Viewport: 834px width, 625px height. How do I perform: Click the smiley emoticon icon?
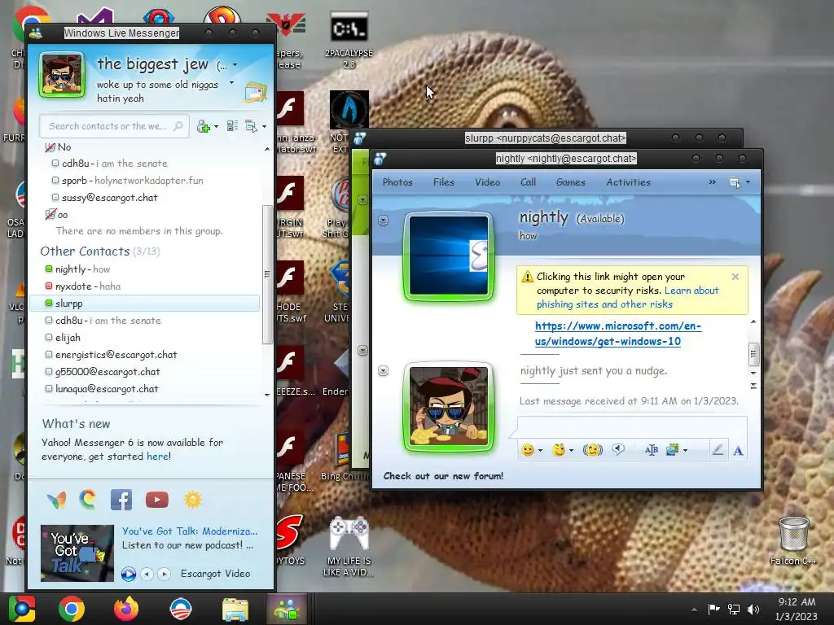(528, 450)
